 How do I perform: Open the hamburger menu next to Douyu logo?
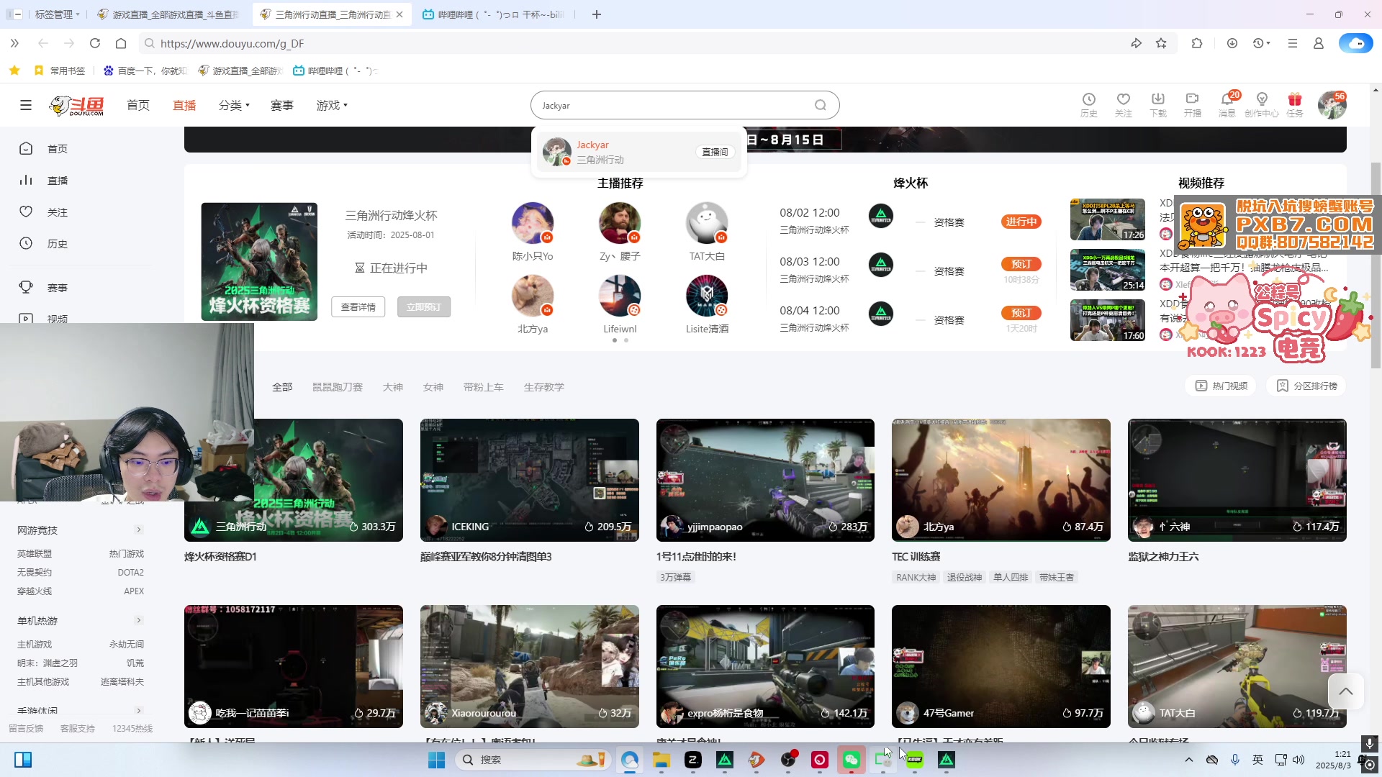[26, 105]
